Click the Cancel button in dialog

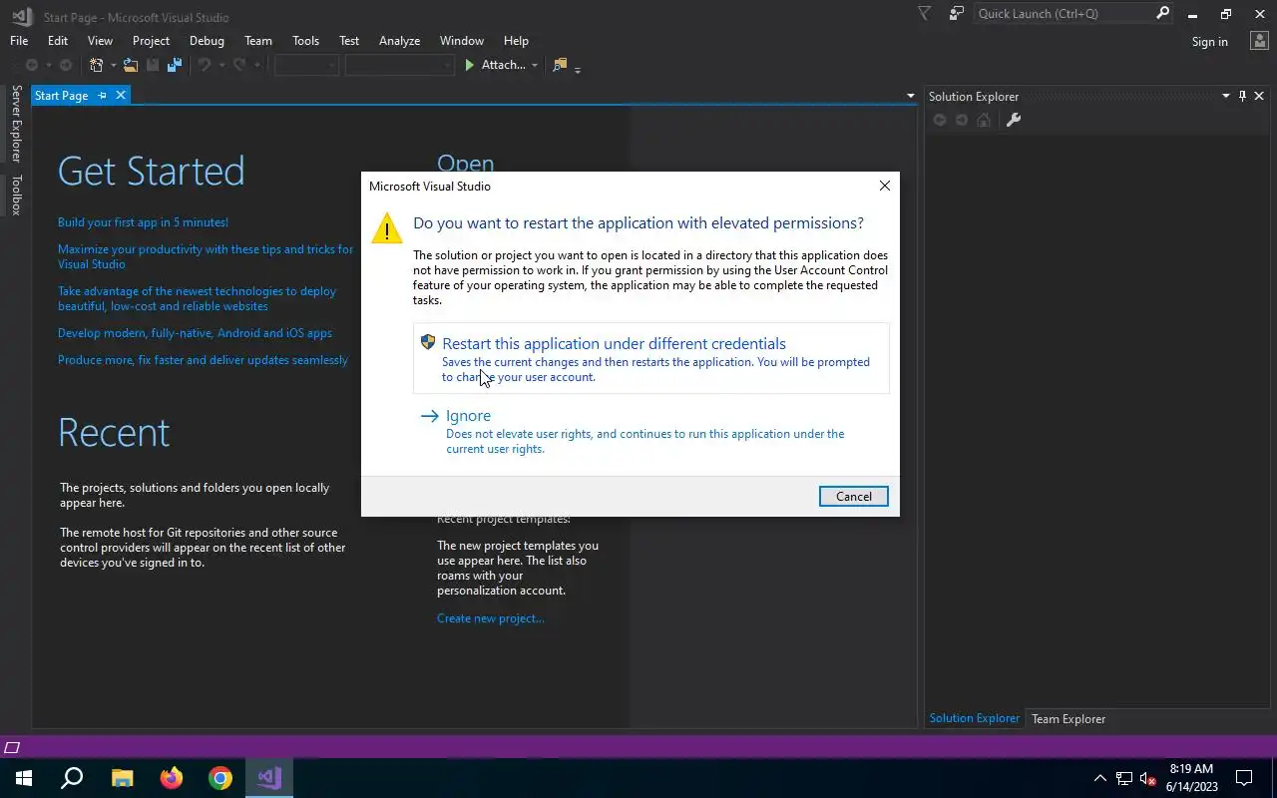(853, 496)
